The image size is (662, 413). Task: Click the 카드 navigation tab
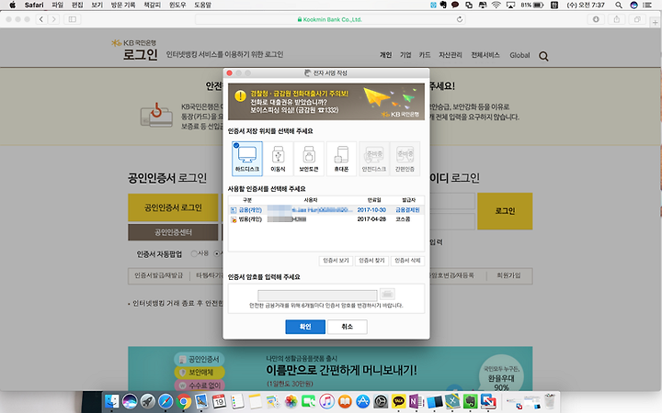pyautogui.click(x=425, y=55)
